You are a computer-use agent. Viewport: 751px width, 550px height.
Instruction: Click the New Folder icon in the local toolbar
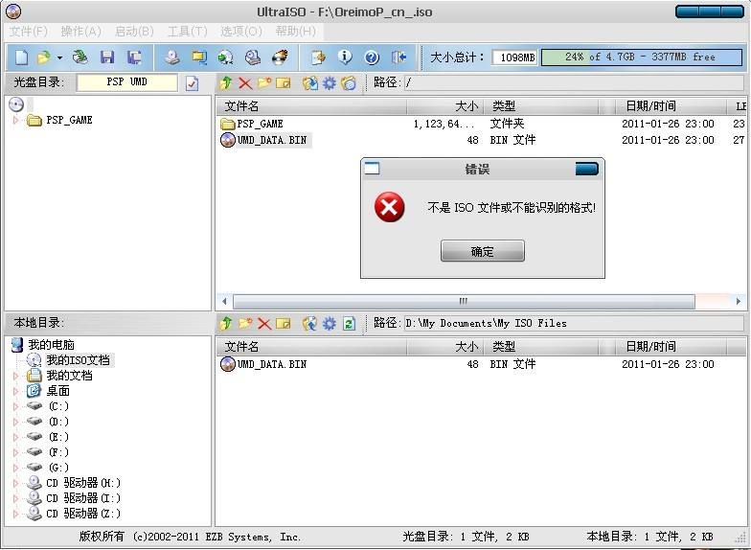coord(245,324)
